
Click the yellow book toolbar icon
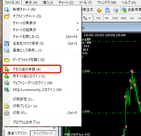click(99, 10)
